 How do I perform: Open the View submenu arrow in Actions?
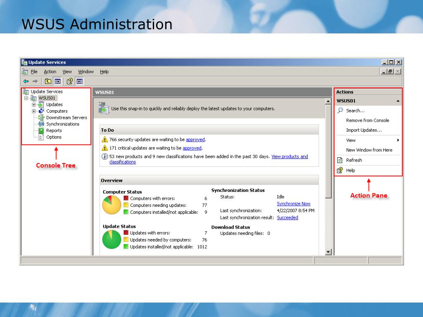tap(398, 140)
